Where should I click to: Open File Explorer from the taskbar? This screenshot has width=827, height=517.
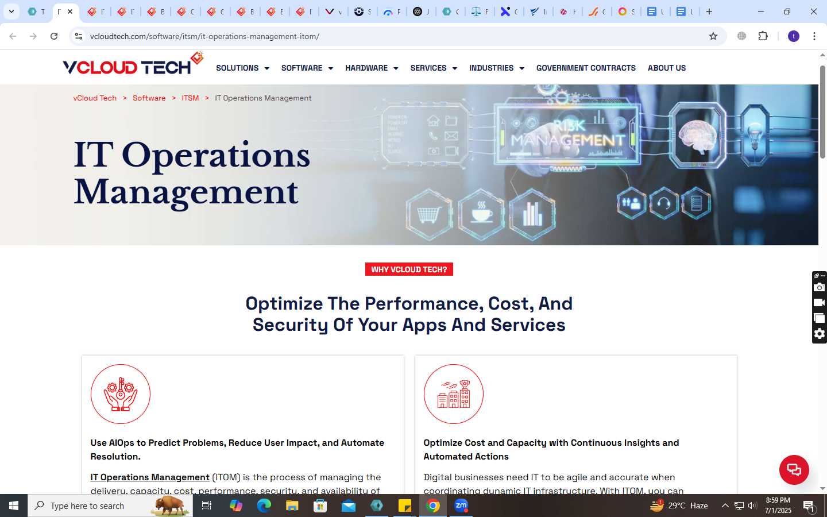[292, 506]
